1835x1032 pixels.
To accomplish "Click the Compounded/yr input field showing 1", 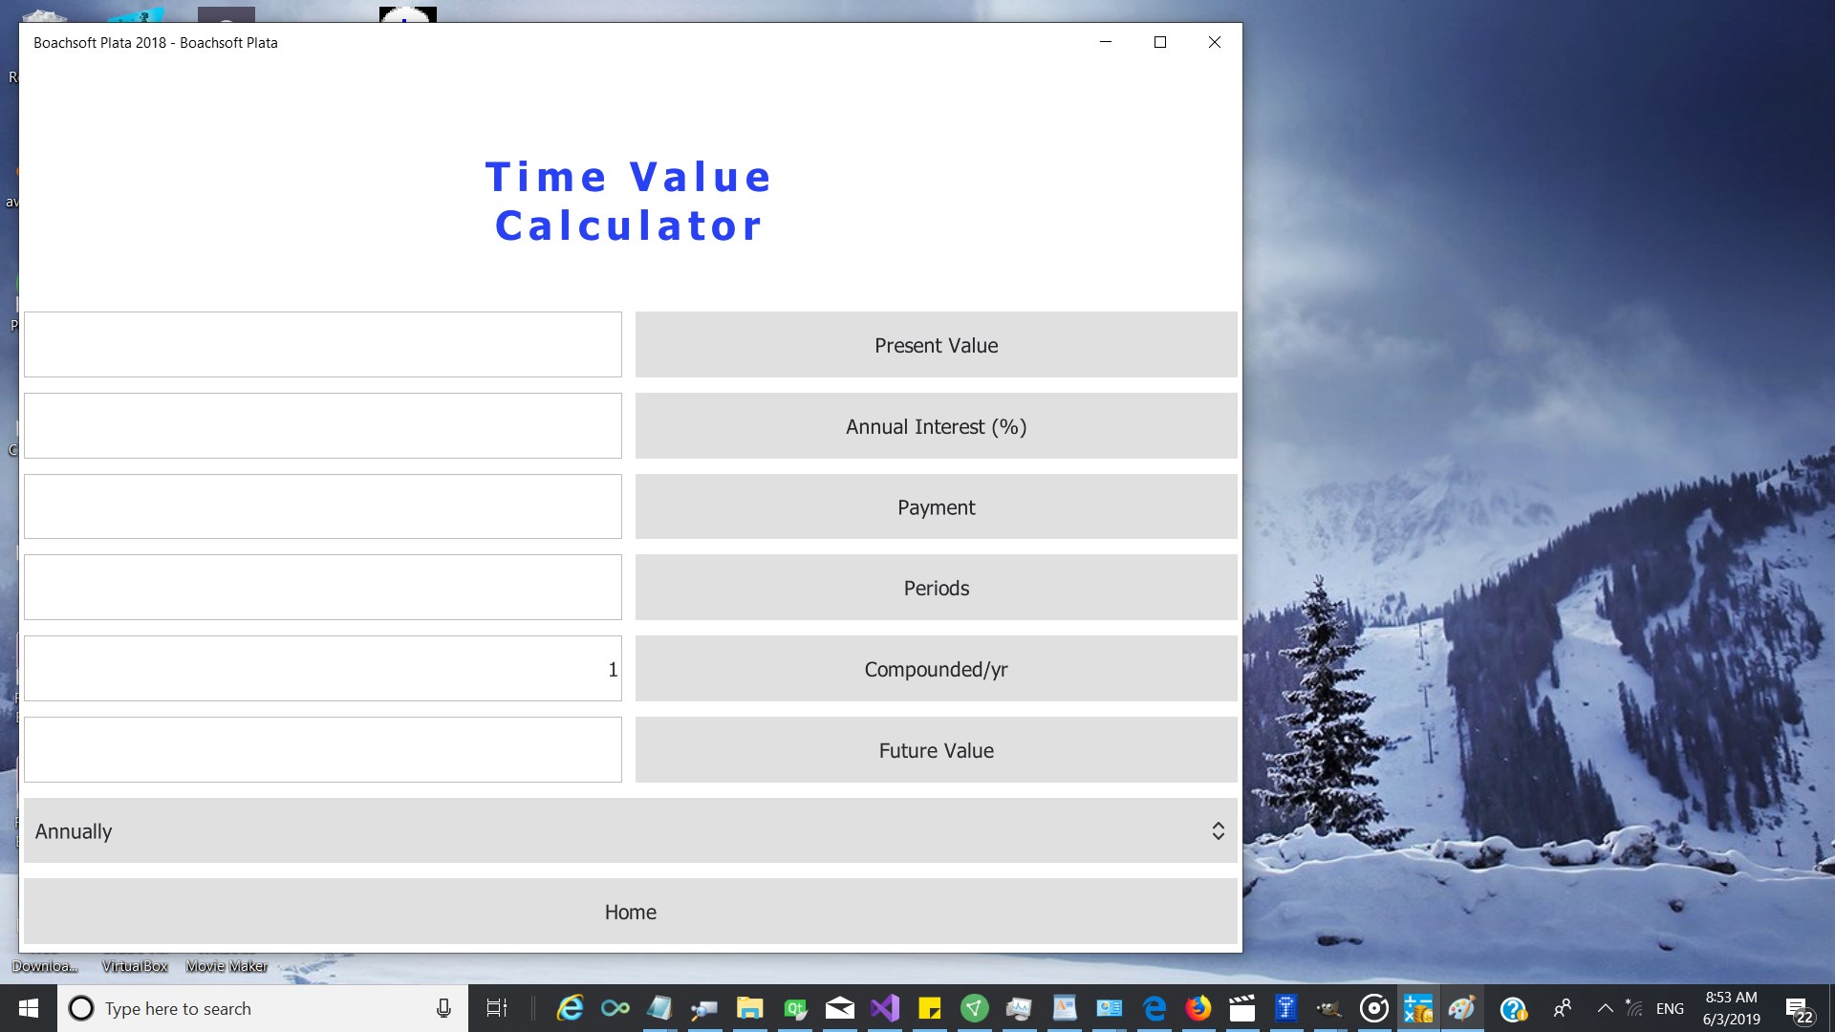I will click(x=322, y=669).
